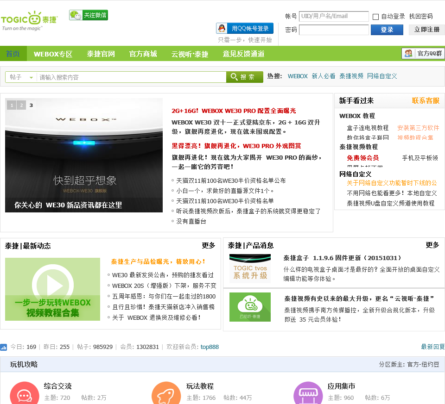Open 不用网络也能看更多 本地自定义 link
Viewport: 445px width, 404px height.
[392, 193]
